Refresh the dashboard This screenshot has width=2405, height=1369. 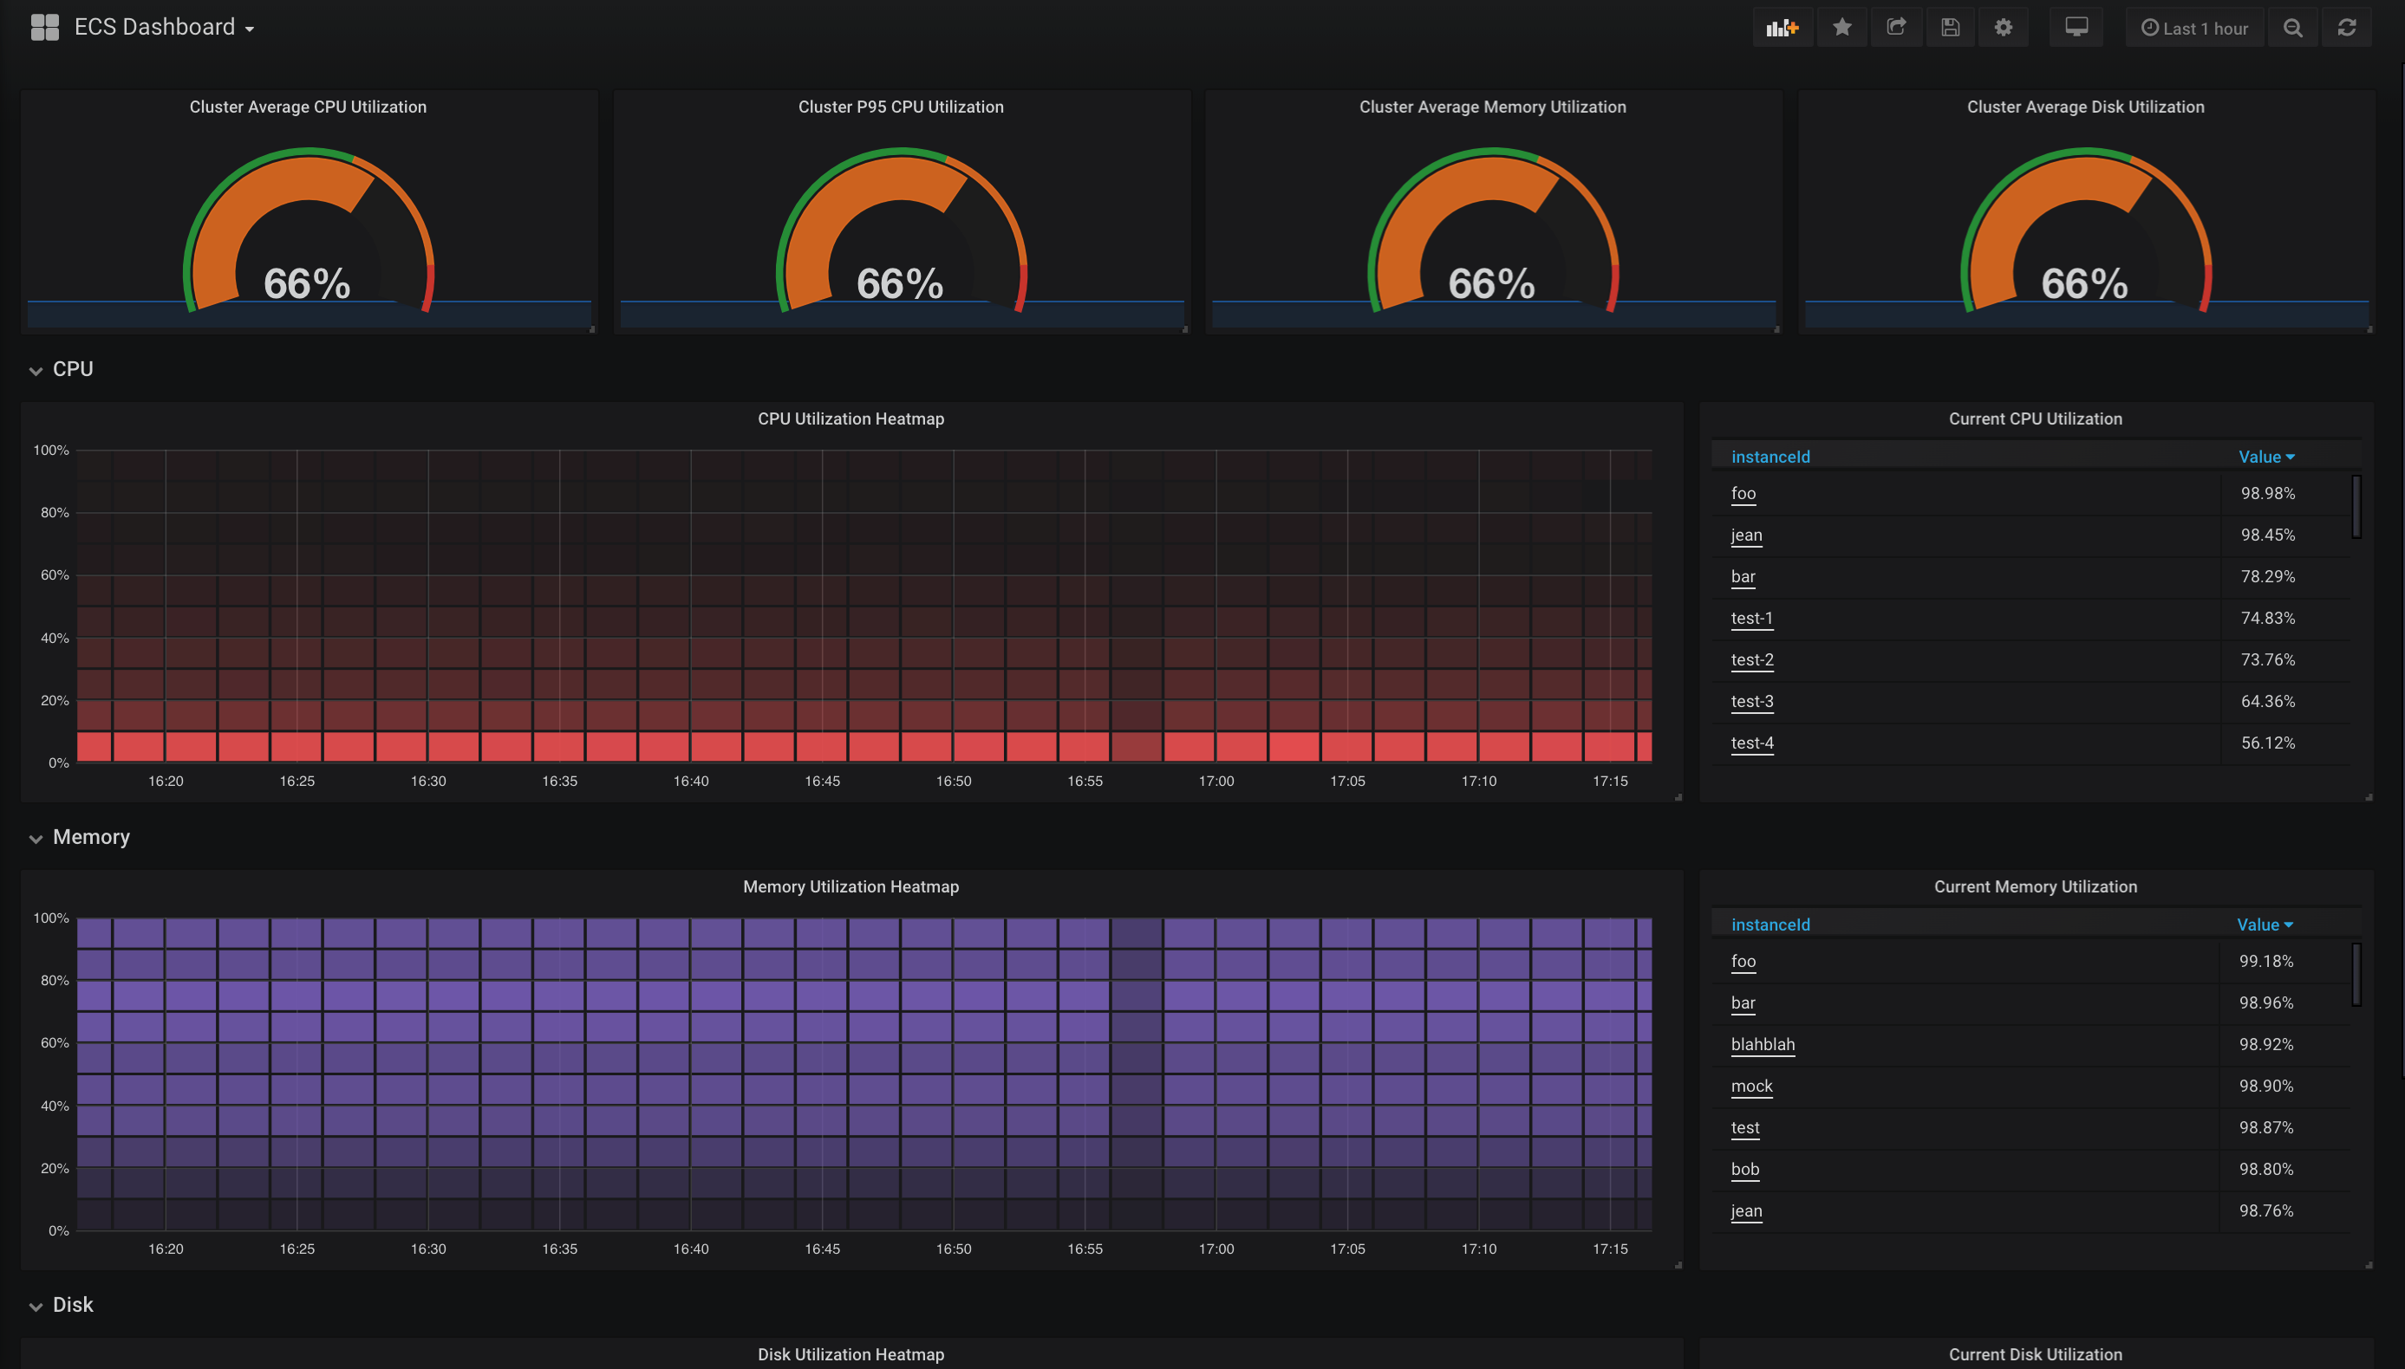(x=2347, y=29)
